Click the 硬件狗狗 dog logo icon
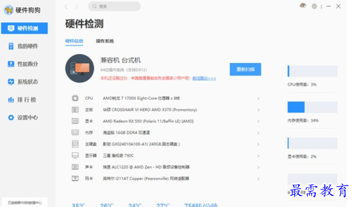 [9, 10]
